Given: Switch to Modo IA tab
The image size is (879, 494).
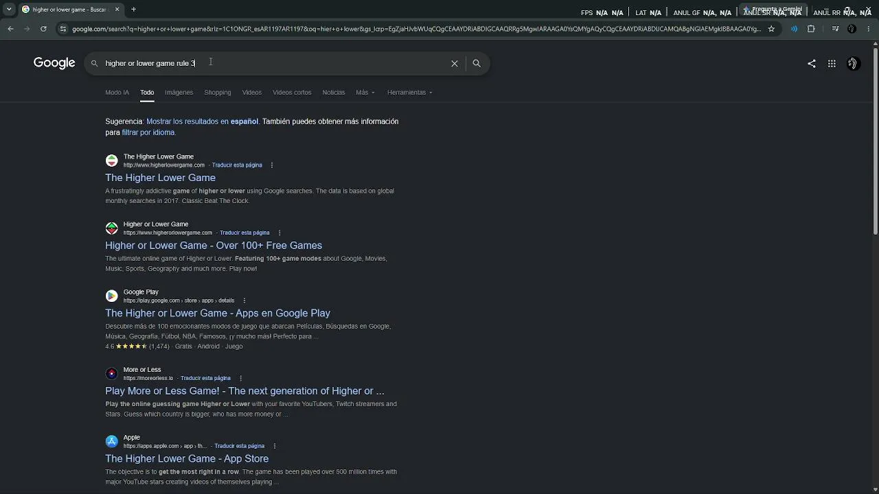Looking at the screenshot, I should [x=117, y=92].
